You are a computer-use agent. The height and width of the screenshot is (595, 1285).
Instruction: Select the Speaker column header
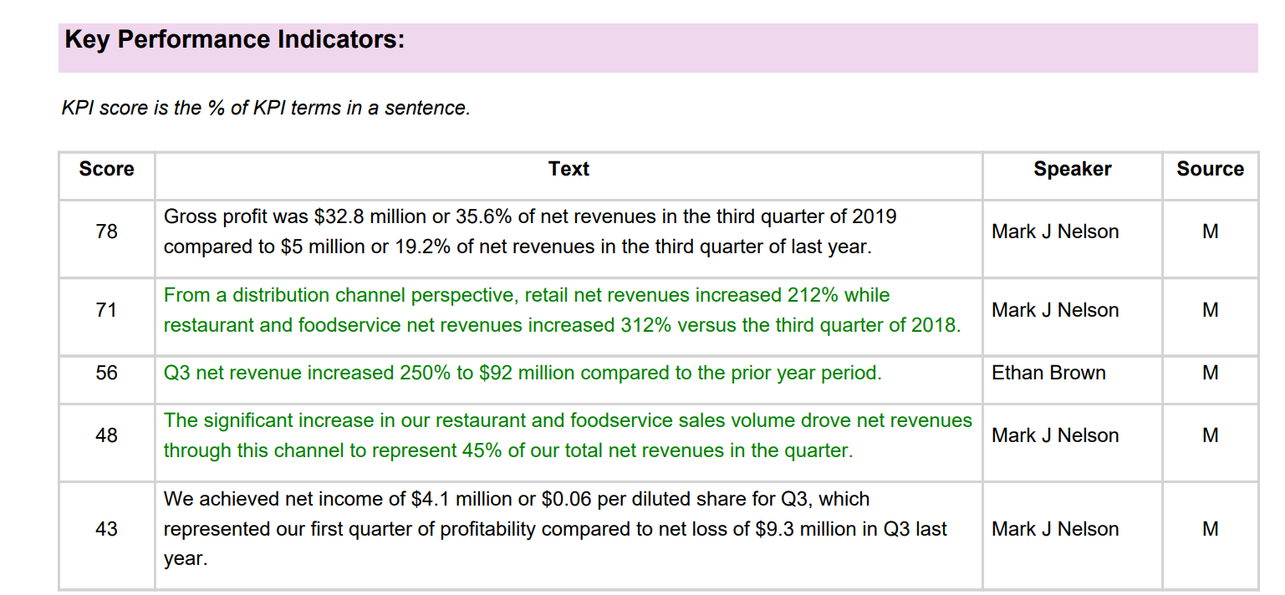click(x=1072, y=169)
